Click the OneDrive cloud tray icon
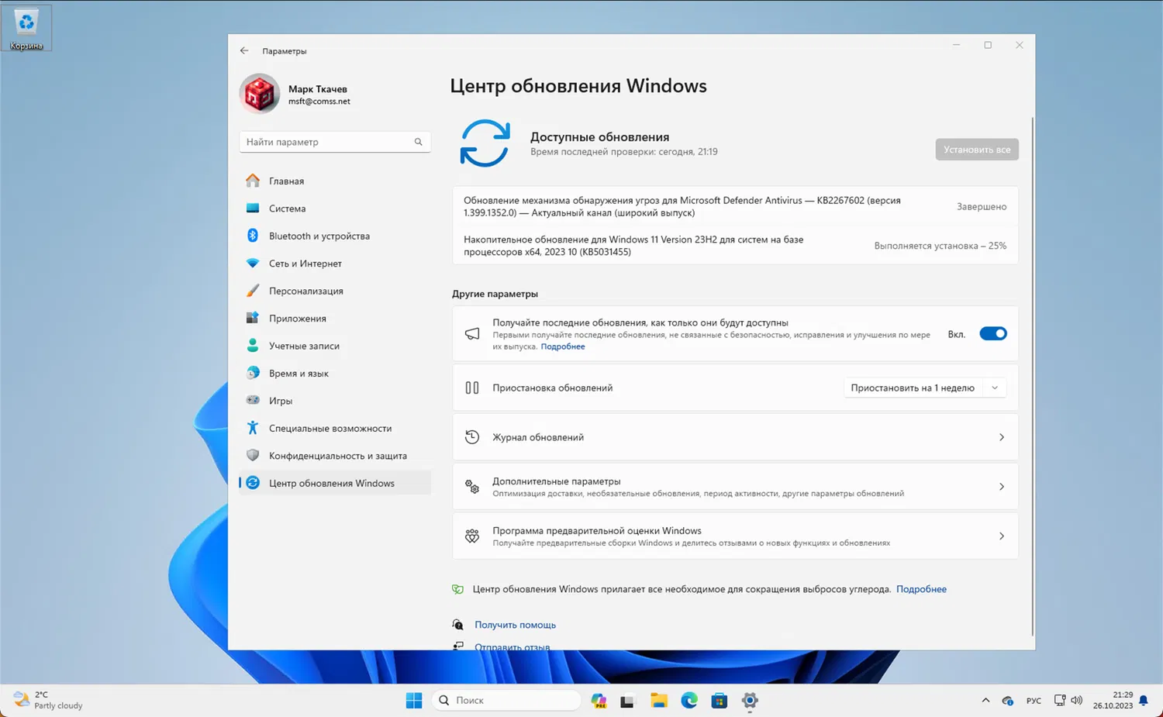 tap(1007, 701)
